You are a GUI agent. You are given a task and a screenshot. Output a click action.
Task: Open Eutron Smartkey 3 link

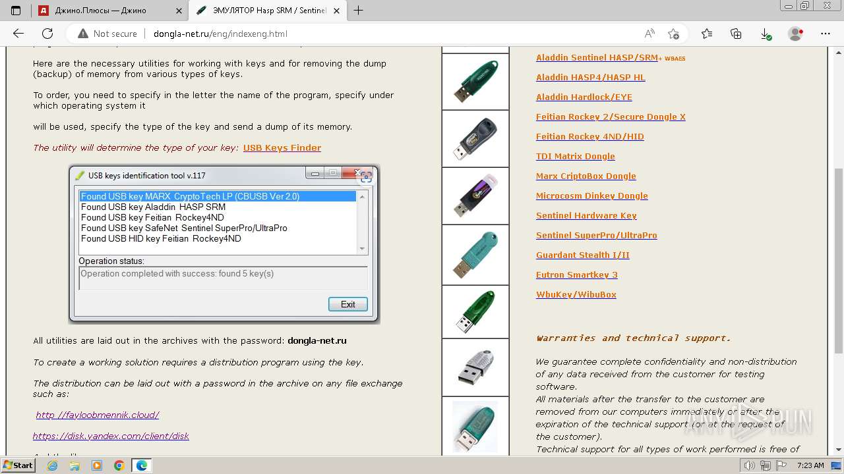tap(577, 275)
